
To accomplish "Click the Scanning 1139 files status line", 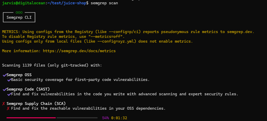I will (x=52, y=65).
